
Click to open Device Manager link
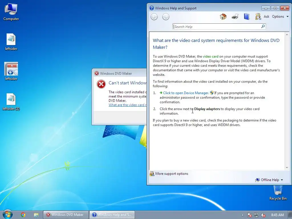pos(185,93)
